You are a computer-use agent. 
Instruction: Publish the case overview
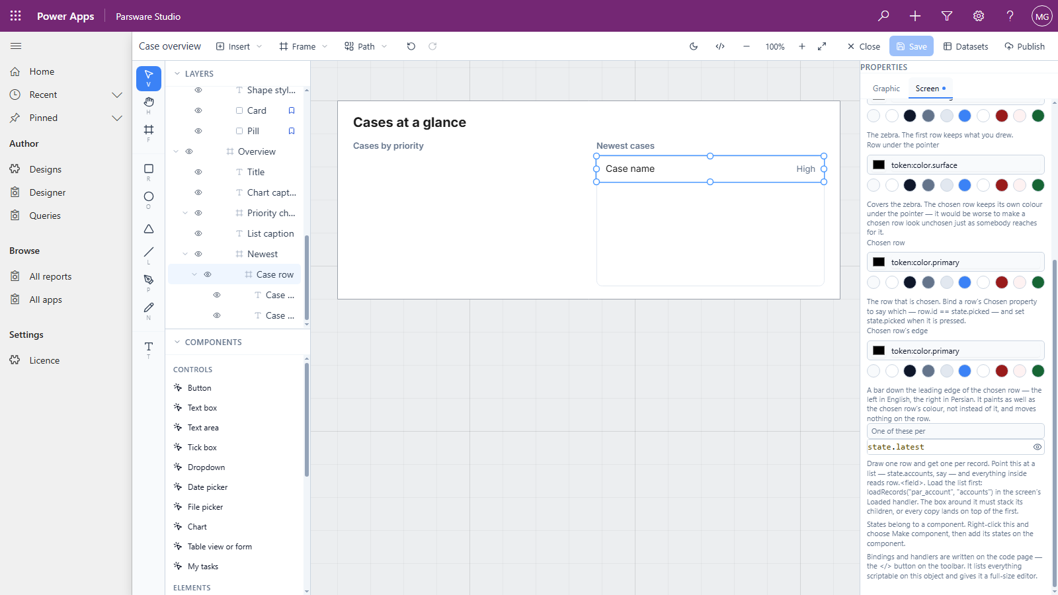(1024, 46)
